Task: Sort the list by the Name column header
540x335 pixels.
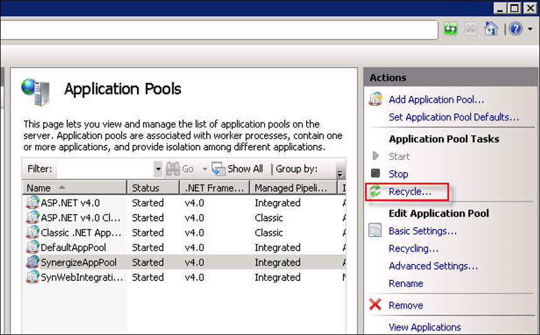Action: point(74,188)
